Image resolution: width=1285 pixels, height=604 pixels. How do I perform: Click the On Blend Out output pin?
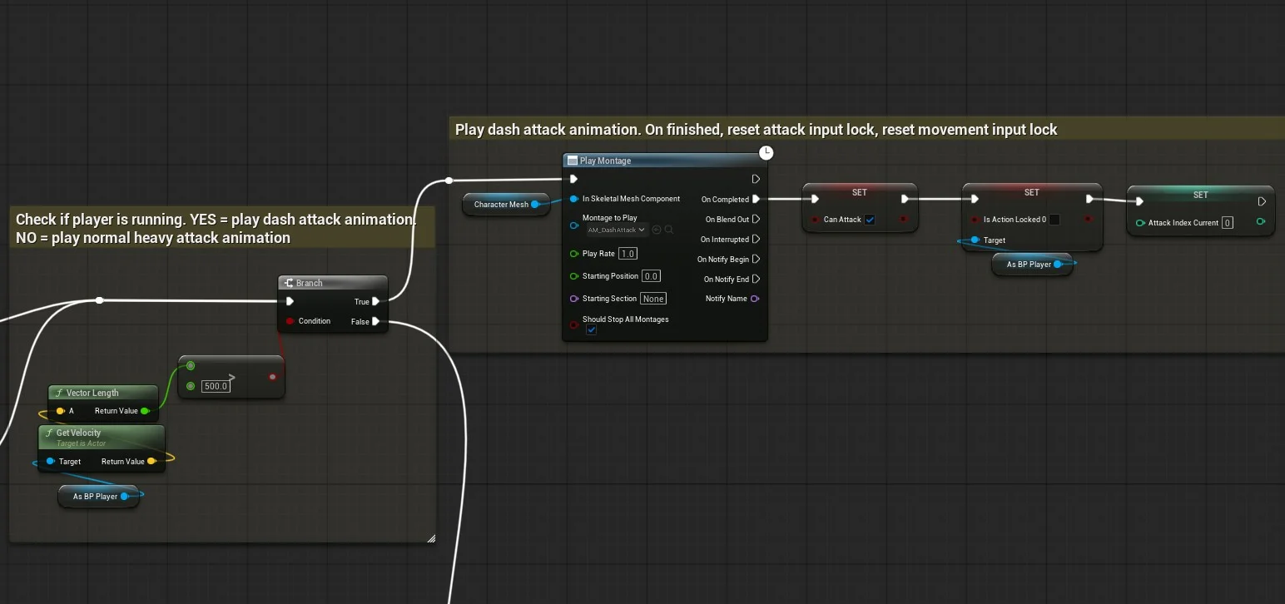[756, 219]
